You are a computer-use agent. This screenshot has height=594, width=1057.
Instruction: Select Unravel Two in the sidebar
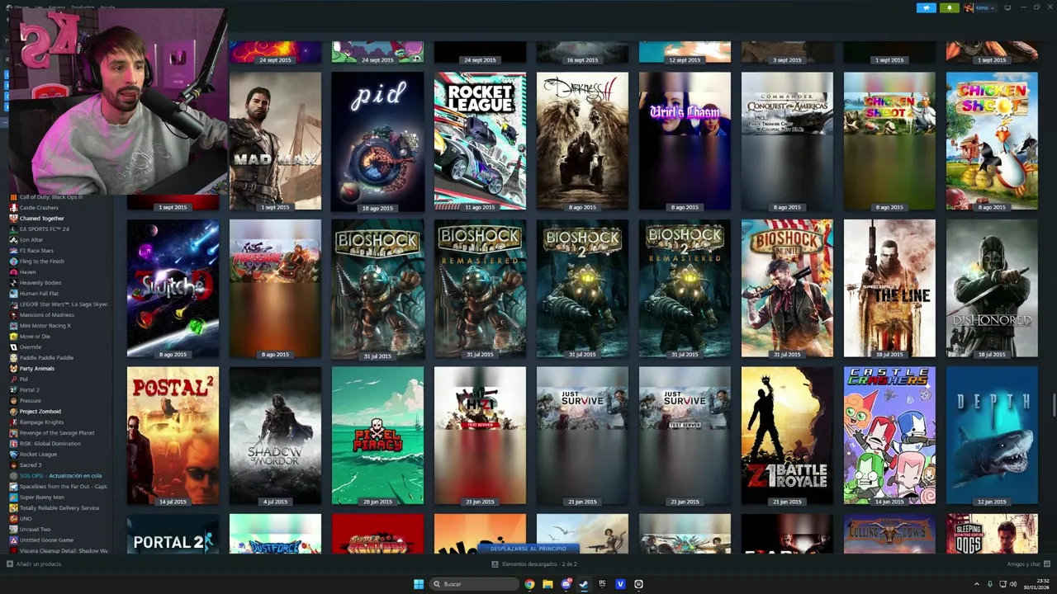tap(35, 530)
